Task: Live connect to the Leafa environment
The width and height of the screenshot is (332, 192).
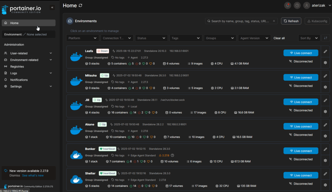Action: tap(301, 53)
